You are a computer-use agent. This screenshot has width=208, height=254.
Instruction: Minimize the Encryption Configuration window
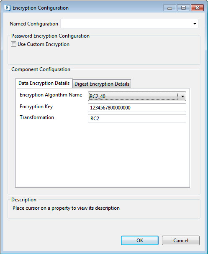tap(169, 8)
